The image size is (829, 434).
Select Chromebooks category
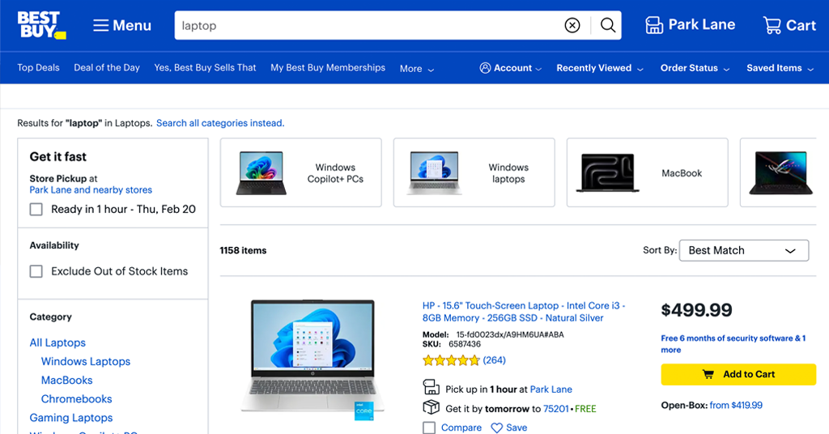pos(77,399)
